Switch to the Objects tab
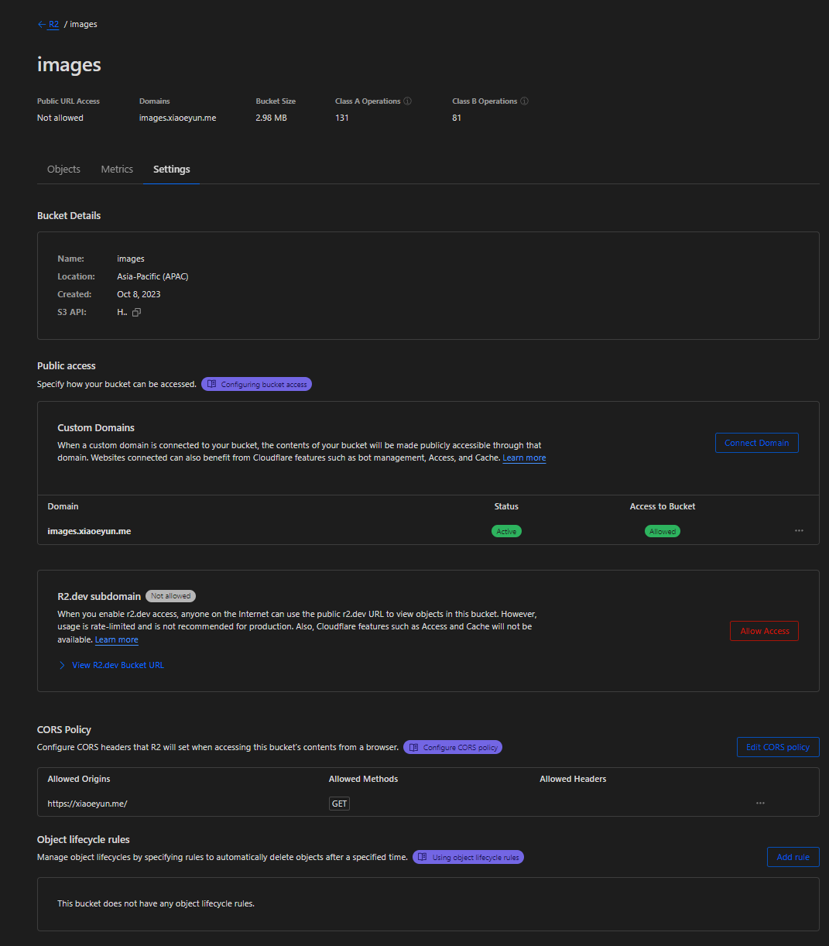829x946 pixels. point(63,169)
